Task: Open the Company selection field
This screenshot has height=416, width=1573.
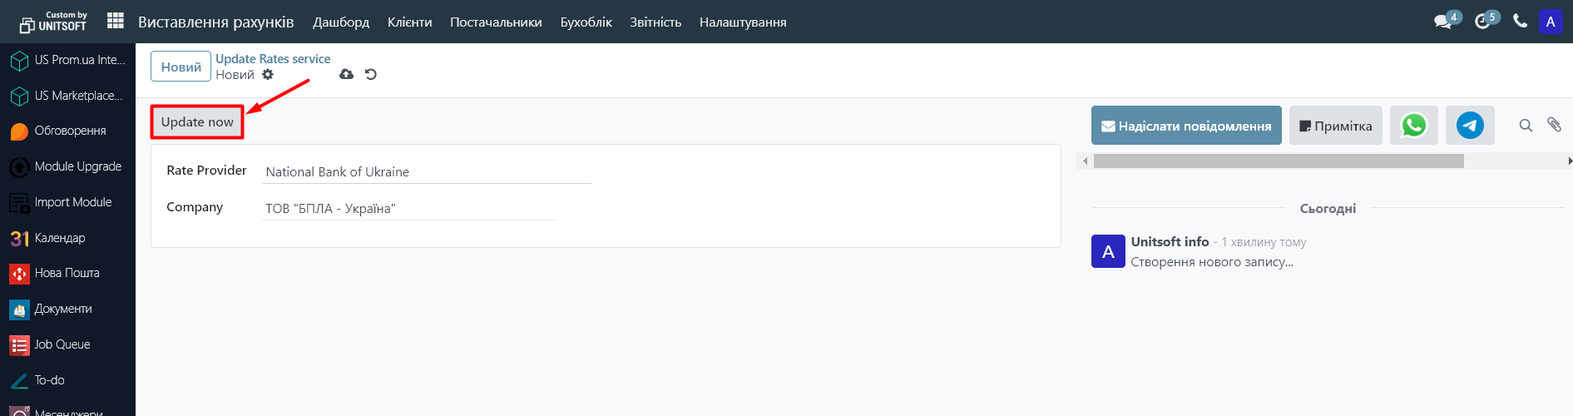Action: point(409,209)
